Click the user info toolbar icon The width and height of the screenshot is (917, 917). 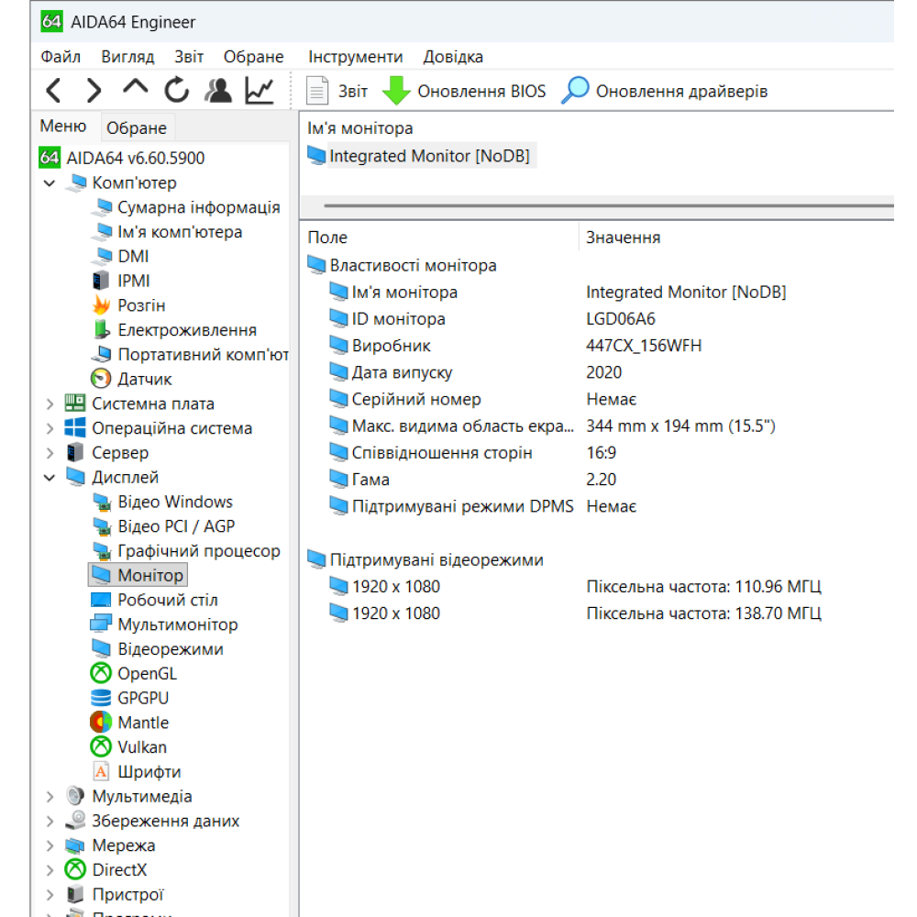click(x=216, y=90)
